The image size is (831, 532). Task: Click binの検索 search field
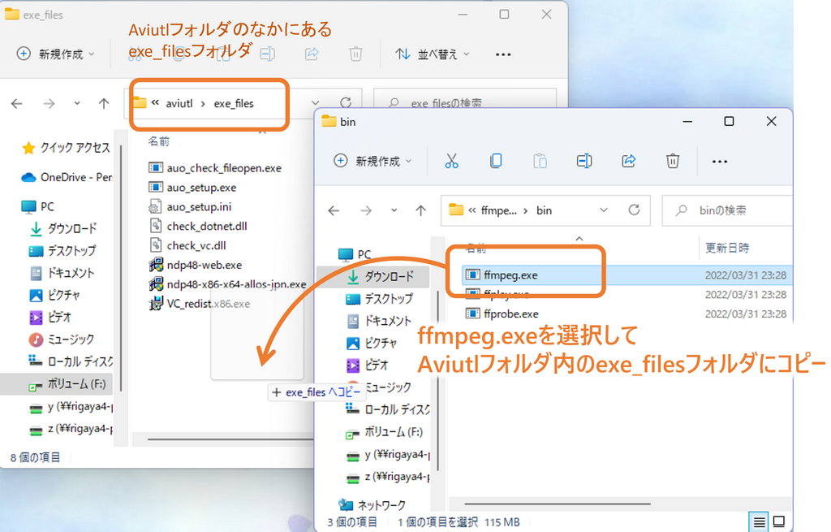point(727,210)
